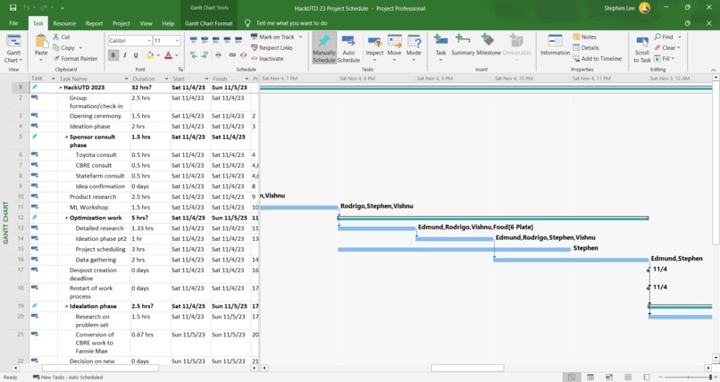Click the Clear button
The height and width of the screenshot is (382, 720).
pos(667,47)
